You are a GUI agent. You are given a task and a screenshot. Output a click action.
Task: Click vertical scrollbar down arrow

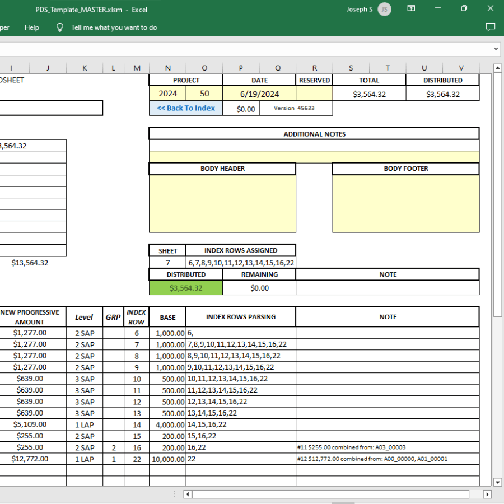497,482
